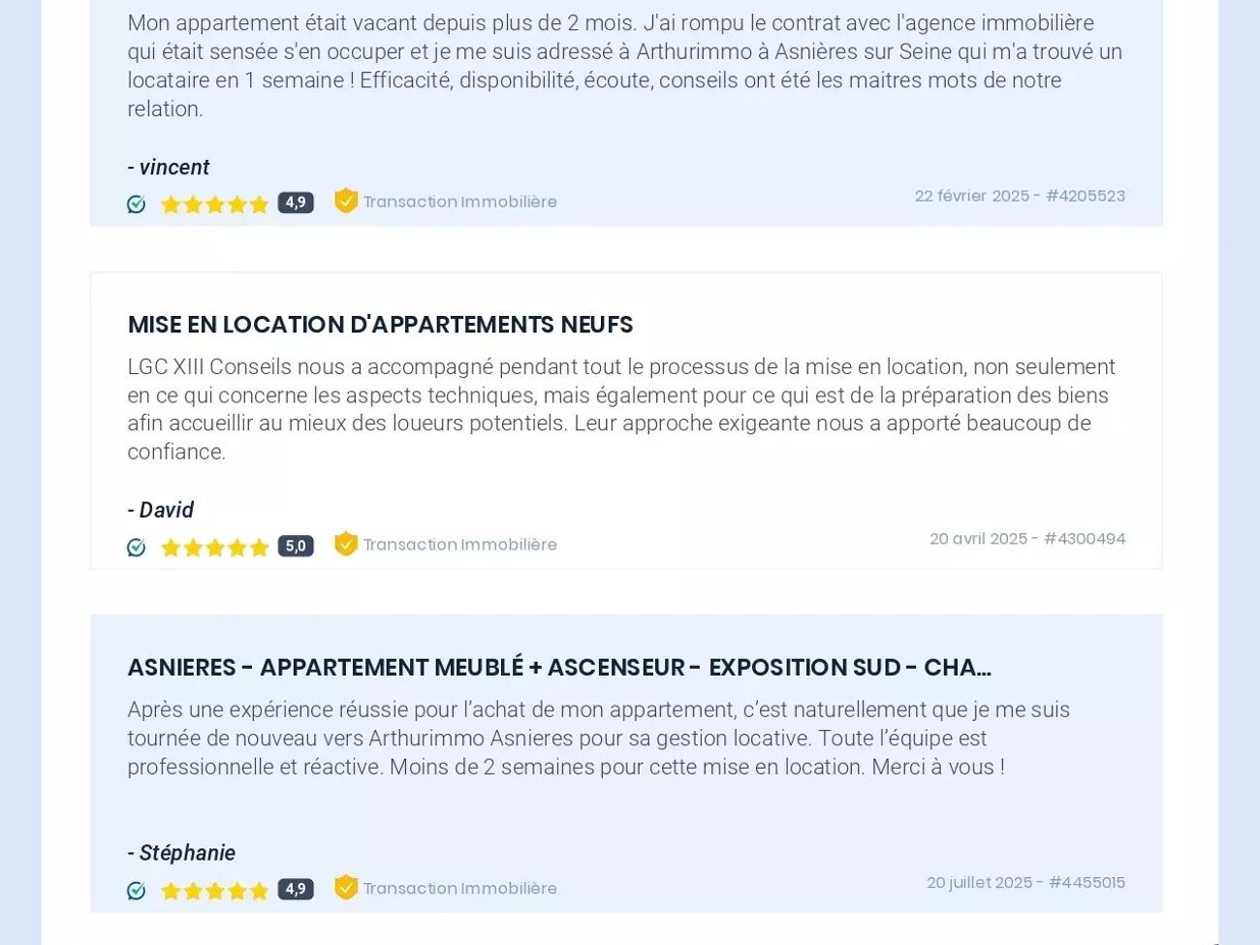Click the author name Stéphanie
Viewport: 1260px width, 945px height.
[186, 853]
